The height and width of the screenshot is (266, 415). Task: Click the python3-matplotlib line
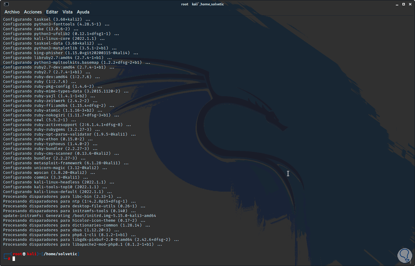point(60,48)
